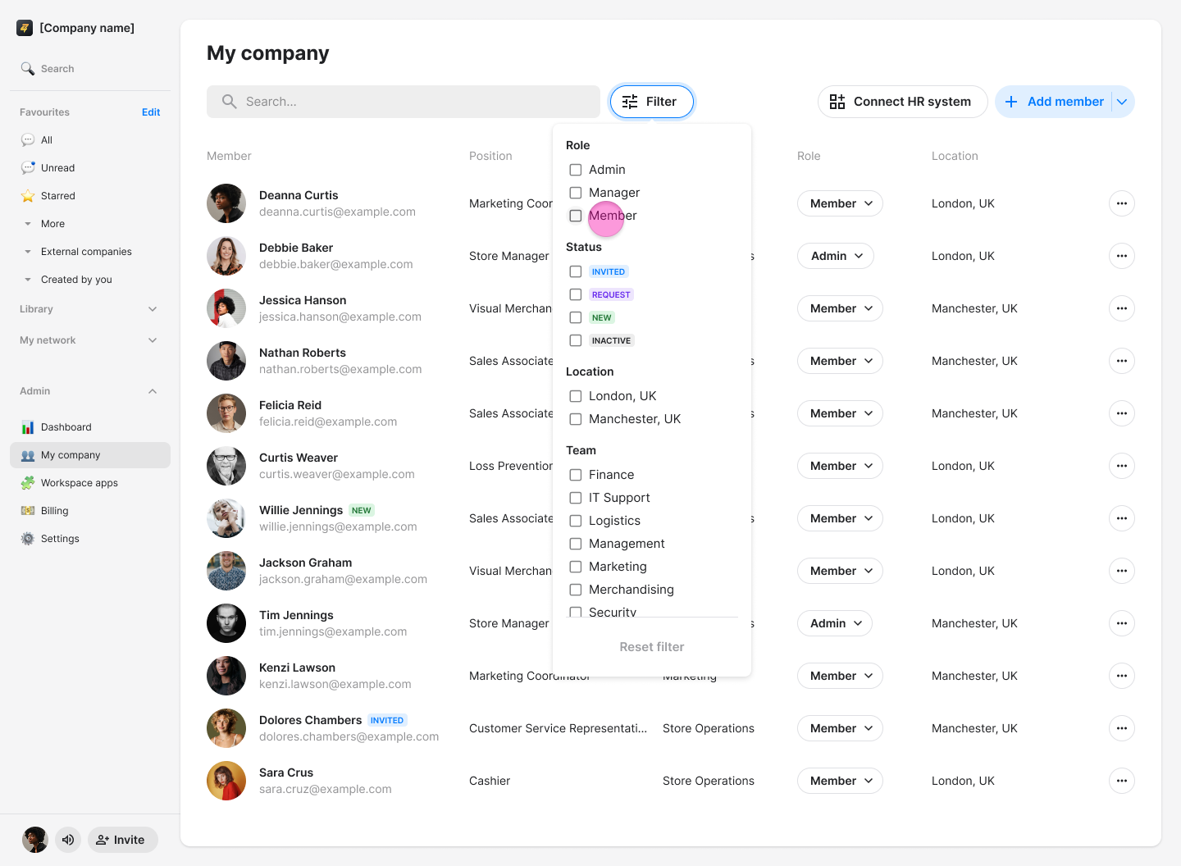The height and width of the screenshot is (866, 1181).
Task: Open Deanna Curtis's Member role dropdown
Action: click(x=840, y=203)
